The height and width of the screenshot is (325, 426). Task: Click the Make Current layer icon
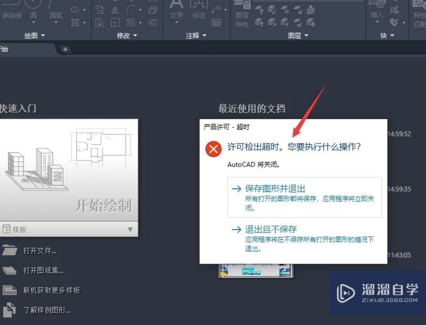(311, 10)
